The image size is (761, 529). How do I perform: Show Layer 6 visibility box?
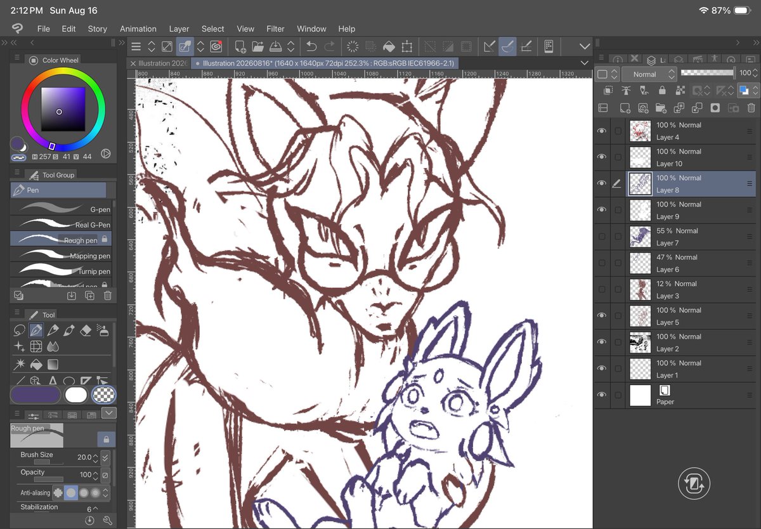602,263
